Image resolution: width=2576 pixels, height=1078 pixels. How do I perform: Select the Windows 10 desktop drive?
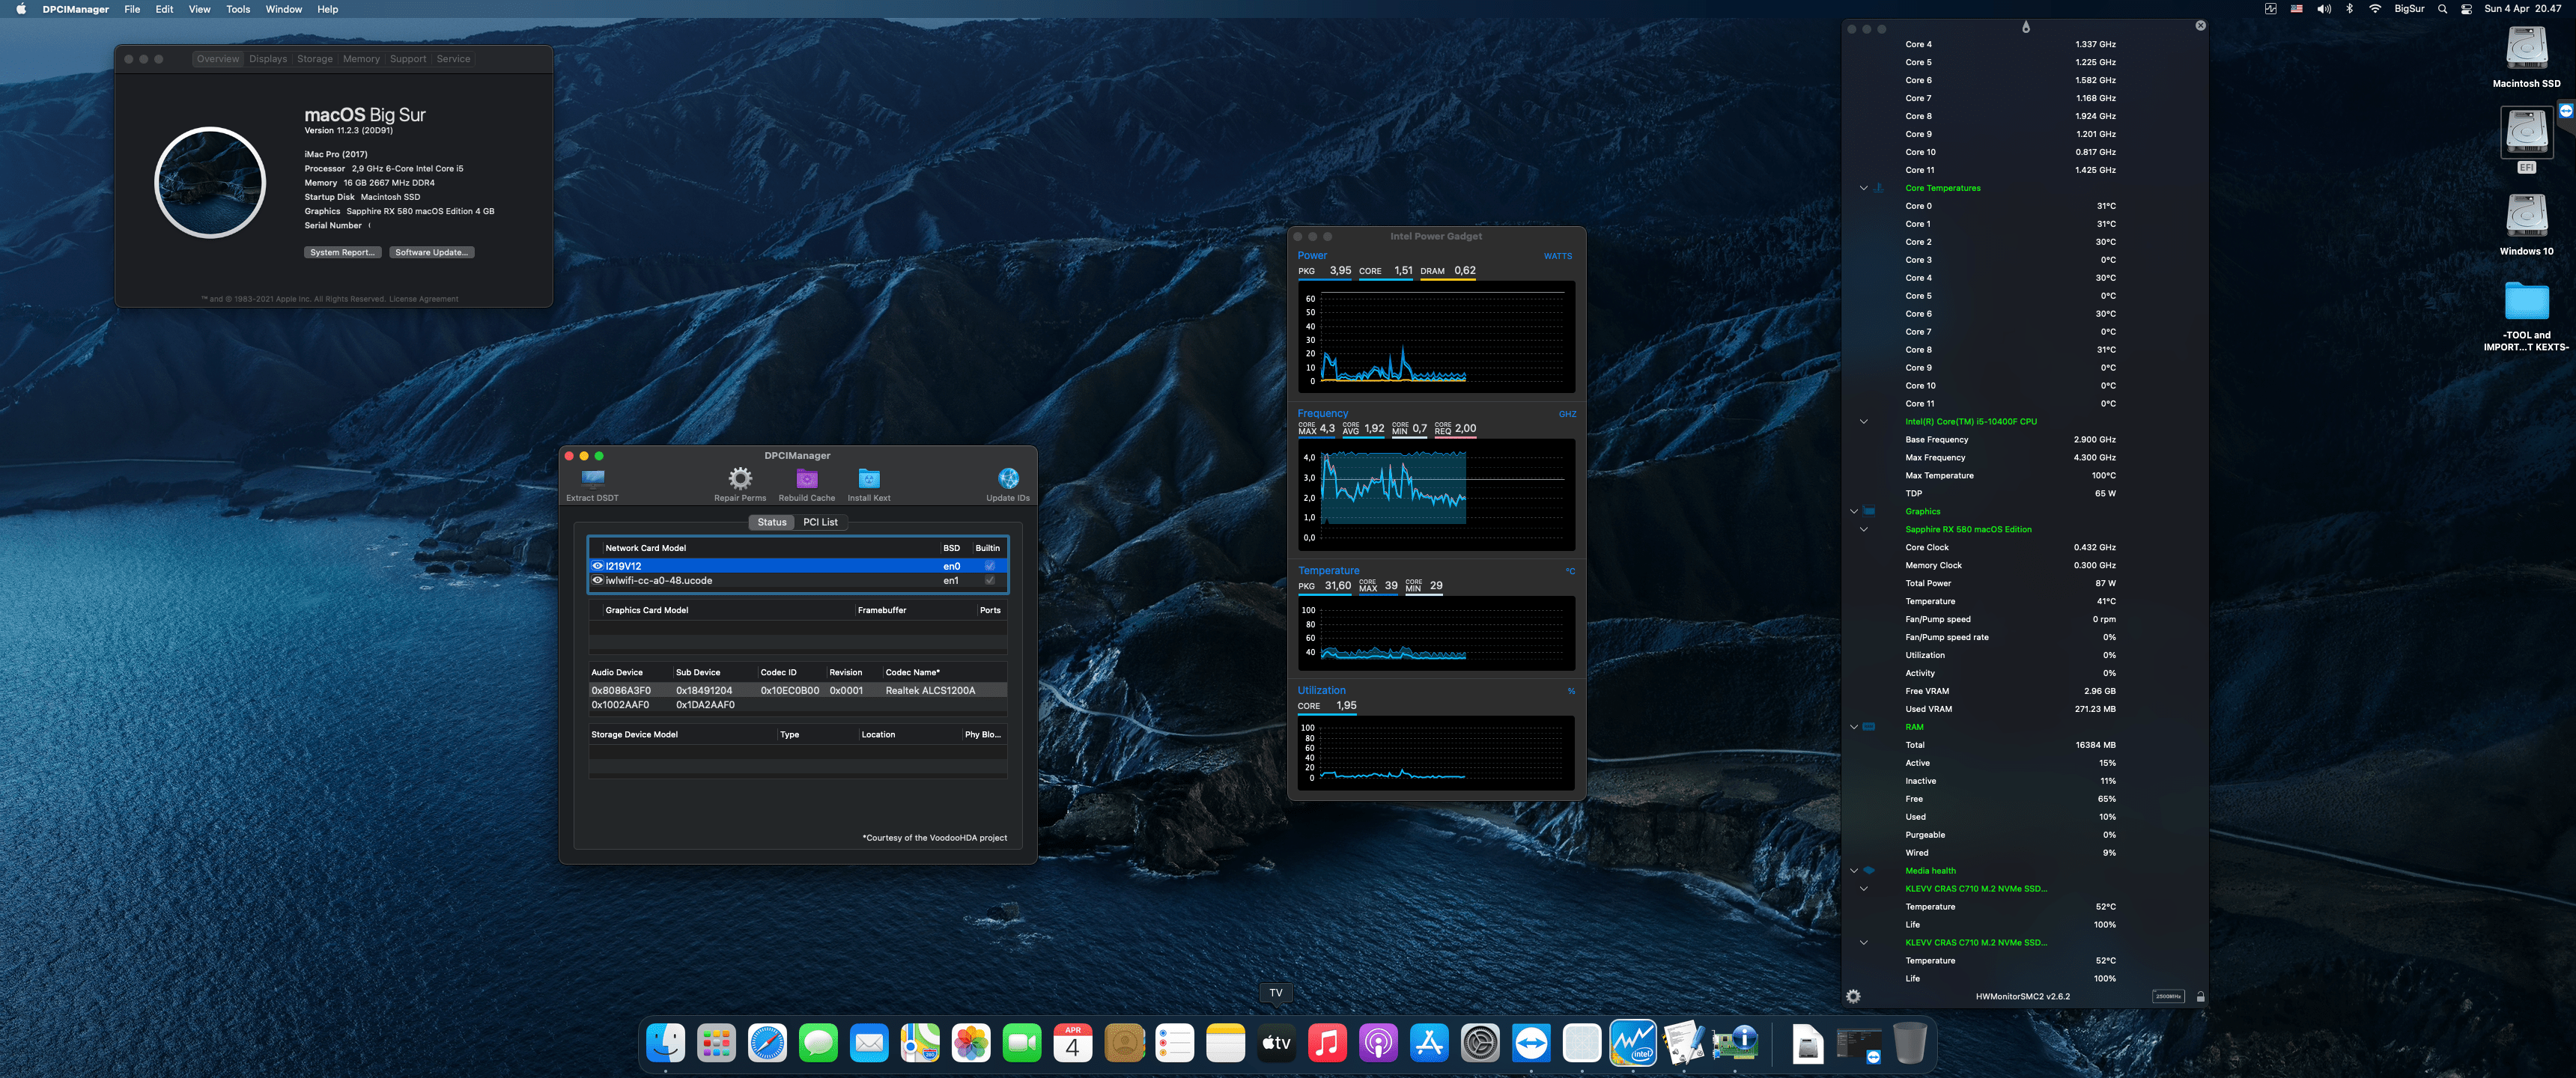2526,216
